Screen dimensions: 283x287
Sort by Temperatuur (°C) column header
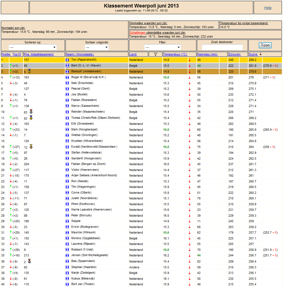(175, 54)
